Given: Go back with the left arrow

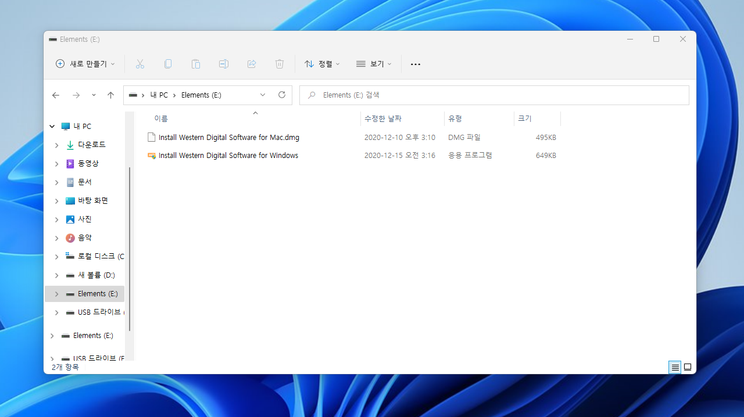Looking at the screenshot, I should pos(56,95).
